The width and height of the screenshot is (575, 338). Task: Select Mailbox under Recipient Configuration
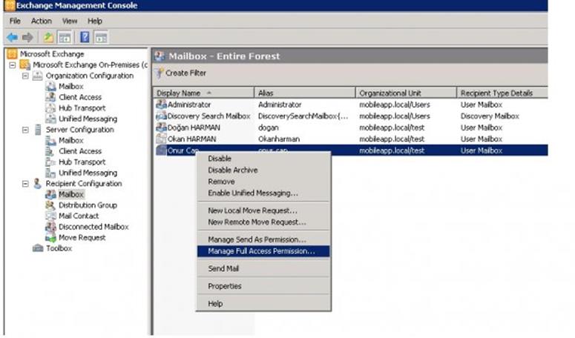pos(71,194)
